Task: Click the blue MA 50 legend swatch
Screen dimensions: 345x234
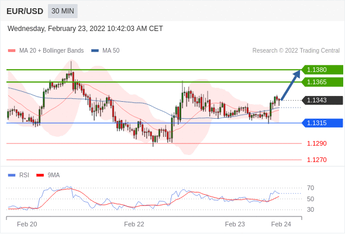Action: click(x=95, y=51)
